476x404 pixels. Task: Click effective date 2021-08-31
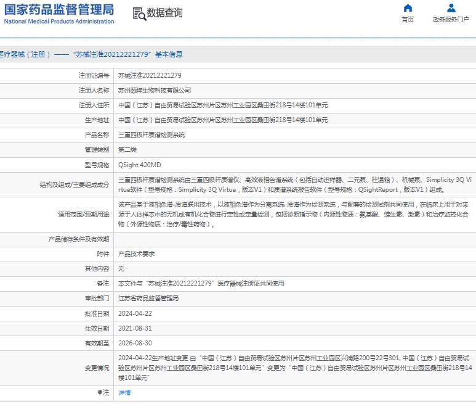click(x=135, y=328)
